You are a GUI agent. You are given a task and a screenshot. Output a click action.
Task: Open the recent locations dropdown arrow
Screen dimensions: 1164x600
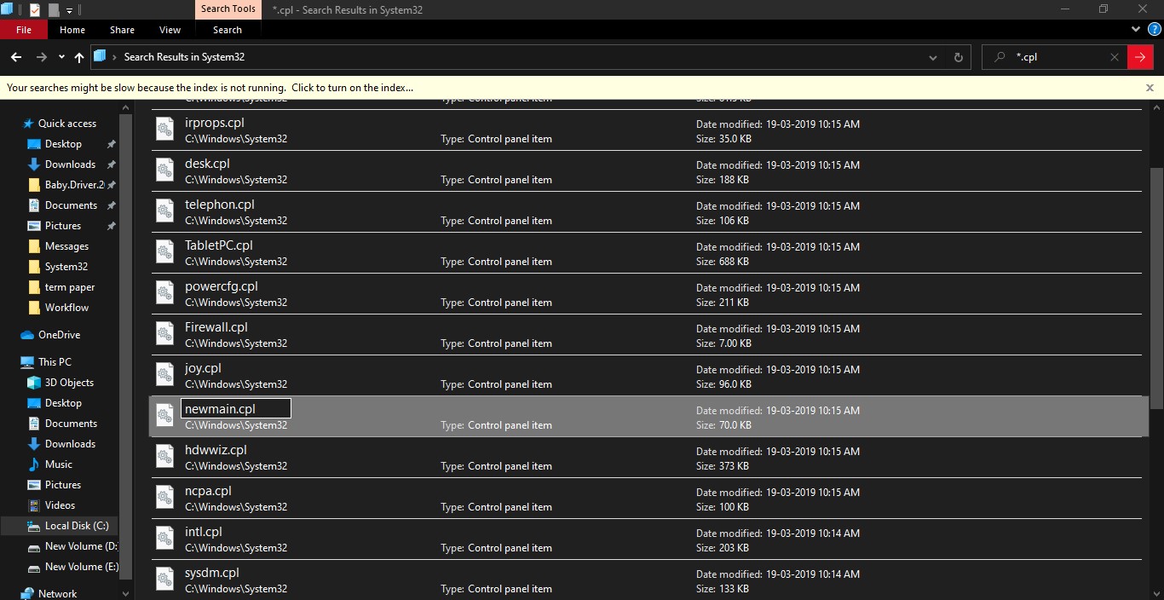tap(61, 57)
